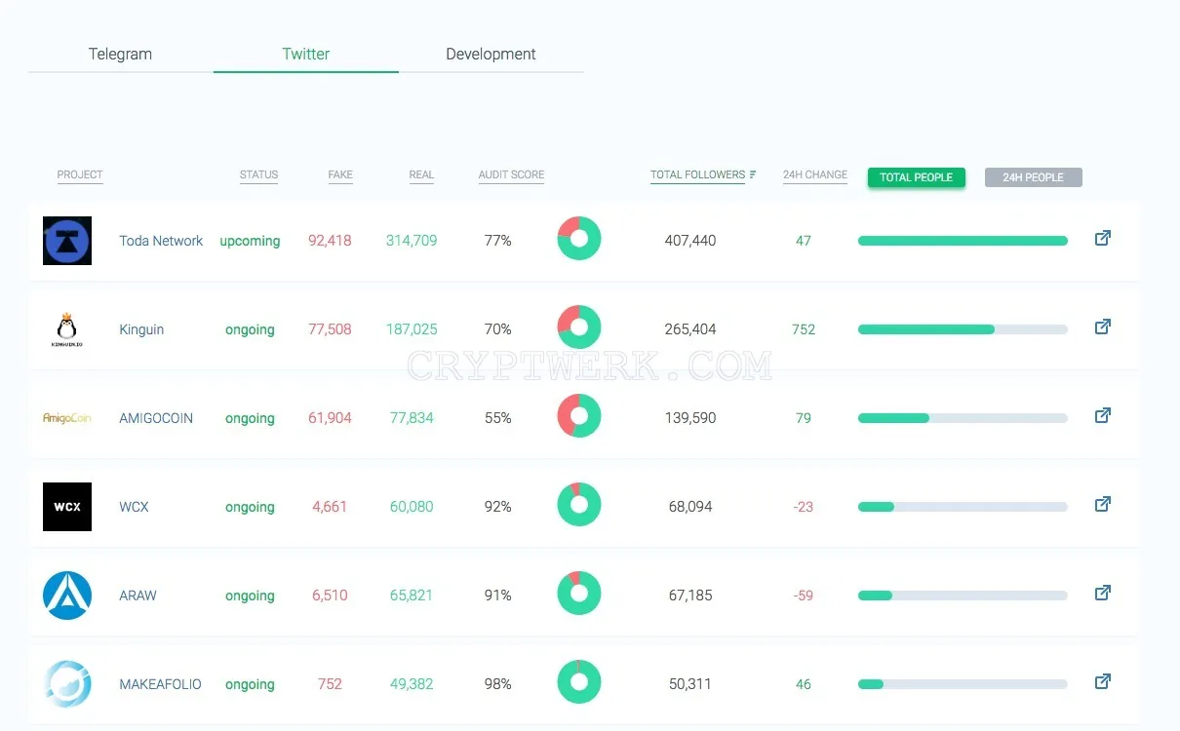1180x731 pixels.
Task: Toggle the 24H PEOPLE view
Action: click(x=1033, y=177)
